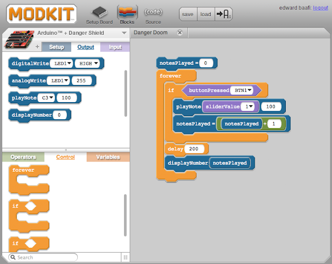Click the 0 field in notesPlayed = block
This screenshot has width=332, height=264.
pos(206,63)
